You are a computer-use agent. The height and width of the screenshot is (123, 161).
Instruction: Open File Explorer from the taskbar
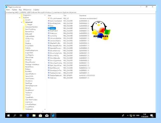pyautogui.click(x=34, y=115)
